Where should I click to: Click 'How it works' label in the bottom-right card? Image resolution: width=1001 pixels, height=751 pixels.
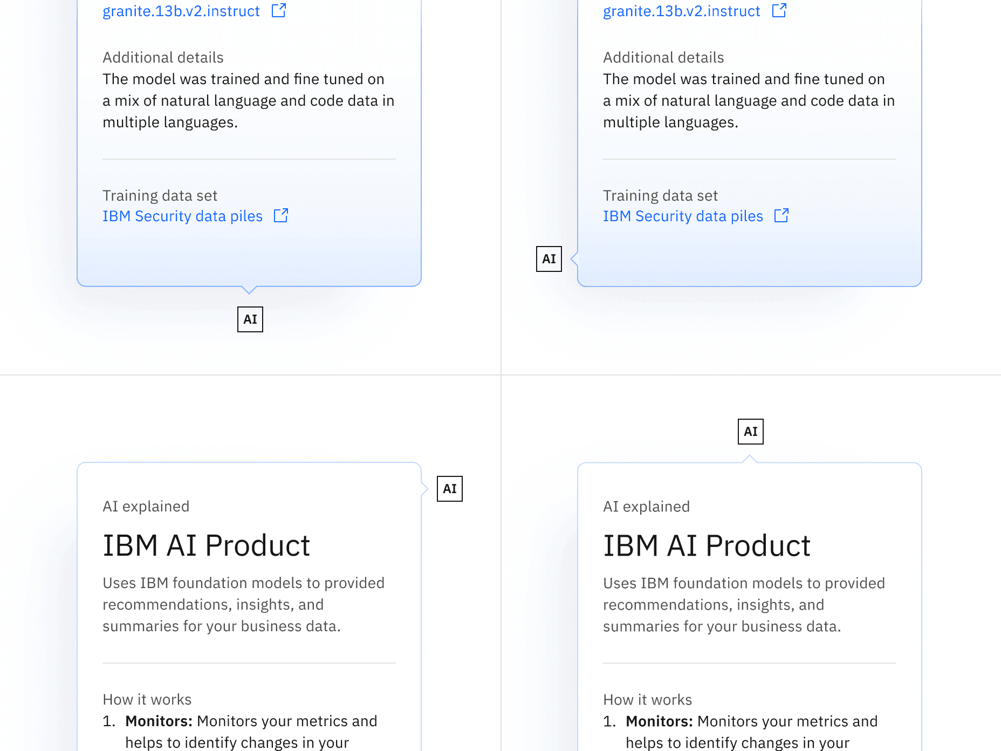click(648, 699)
